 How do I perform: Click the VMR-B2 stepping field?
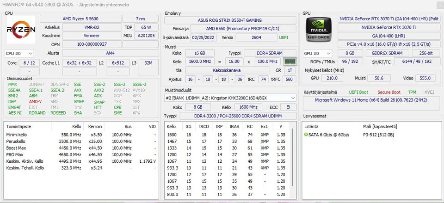click(x=92, y=27)
